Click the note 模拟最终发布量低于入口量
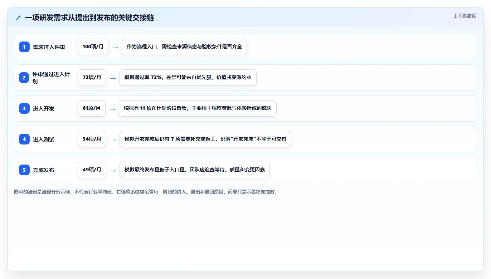The width and height of the screenshot is (491, 279). click(x=194, y=170)
